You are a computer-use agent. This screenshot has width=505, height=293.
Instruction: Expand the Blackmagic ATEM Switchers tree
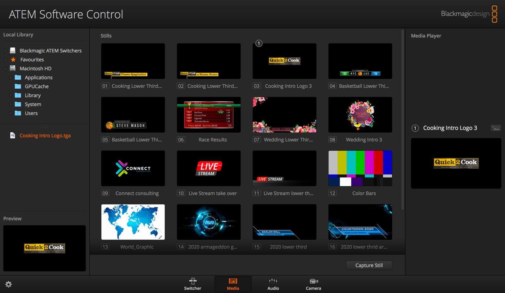[5, 50]
